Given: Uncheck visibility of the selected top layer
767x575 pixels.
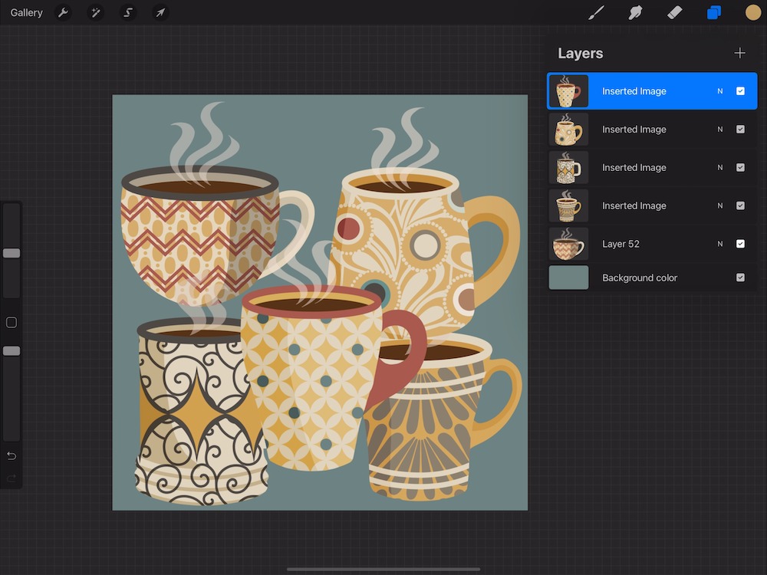Looking at the screenshot, I should (x=740, y=91).
